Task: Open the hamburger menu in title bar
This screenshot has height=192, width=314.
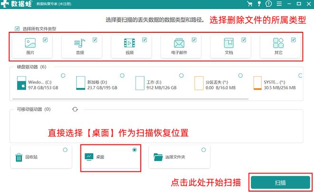Action: click(x=279, y=4)
